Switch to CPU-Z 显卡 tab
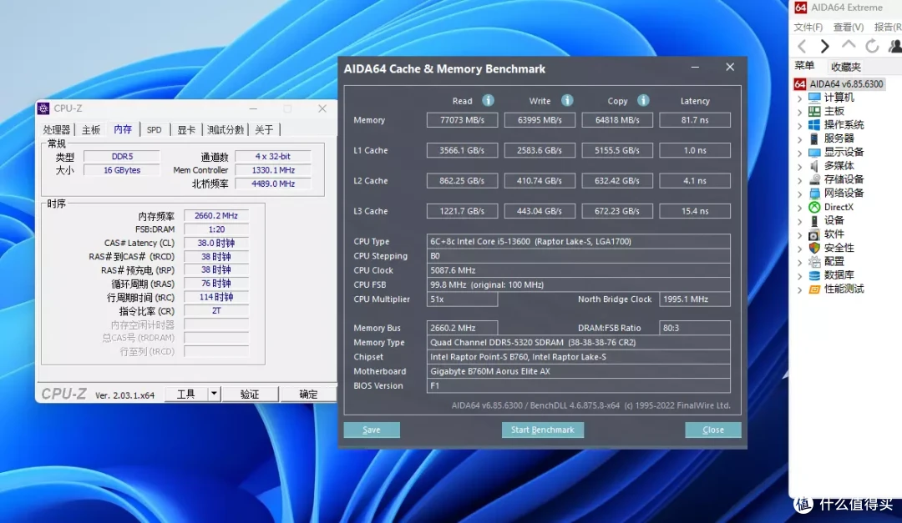 click(x=186, y=130)
